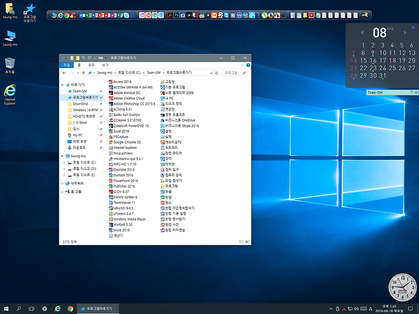Select Adobe Acrobat DC shortcut
Image resolution: width=419 pixels, height=314 pixels.
125,92
